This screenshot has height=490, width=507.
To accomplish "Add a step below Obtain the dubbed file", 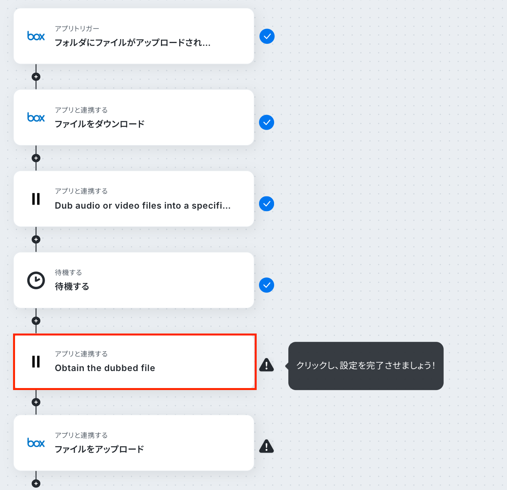I will tap(36, 402).
